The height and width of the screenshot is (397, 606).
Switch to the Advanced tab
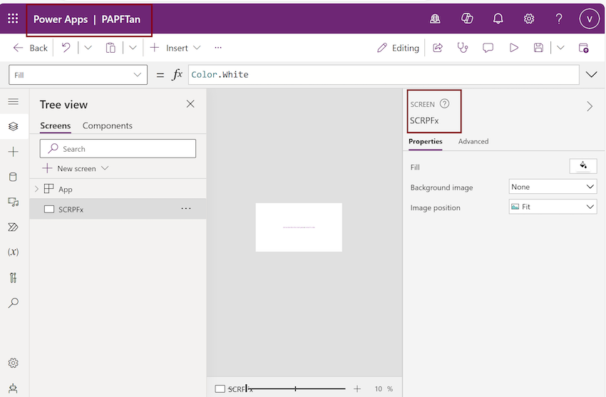(473, 141)
